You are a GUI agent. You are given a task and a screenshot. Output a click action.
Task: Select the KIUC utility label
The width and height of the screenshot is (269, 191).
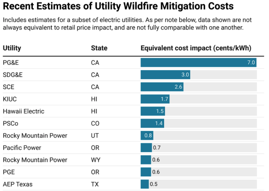point(10,99)
